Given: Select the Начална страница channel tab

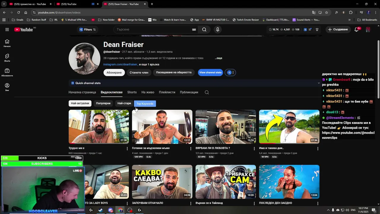Looking at the screenshot, I should (82, 92).
